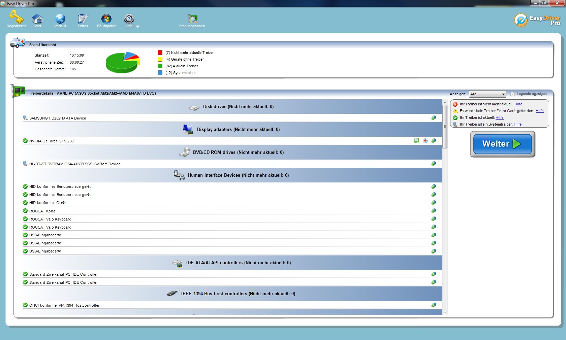
Task: Click the DVD/CD-ROM drives category icon
Action: pos(184,152)
